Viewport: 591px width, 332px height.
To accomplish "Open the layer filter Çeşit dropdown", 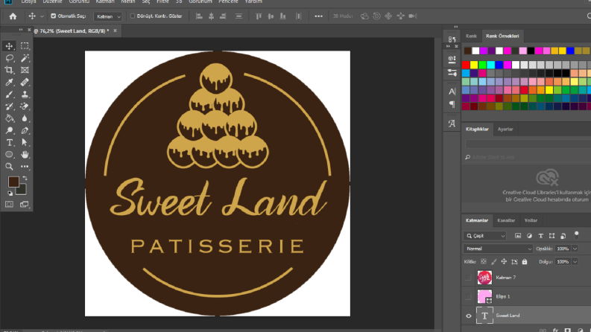I will tap(484, 236).
